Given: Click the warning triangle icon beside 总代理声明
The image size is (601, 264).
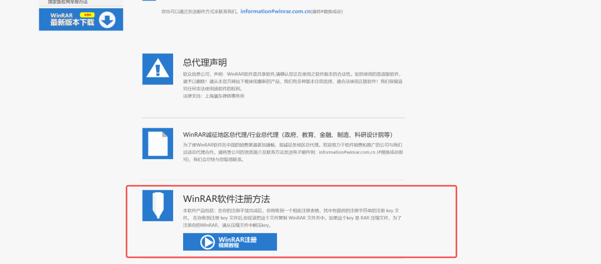Looking at the screenshot, I should 157,69.
